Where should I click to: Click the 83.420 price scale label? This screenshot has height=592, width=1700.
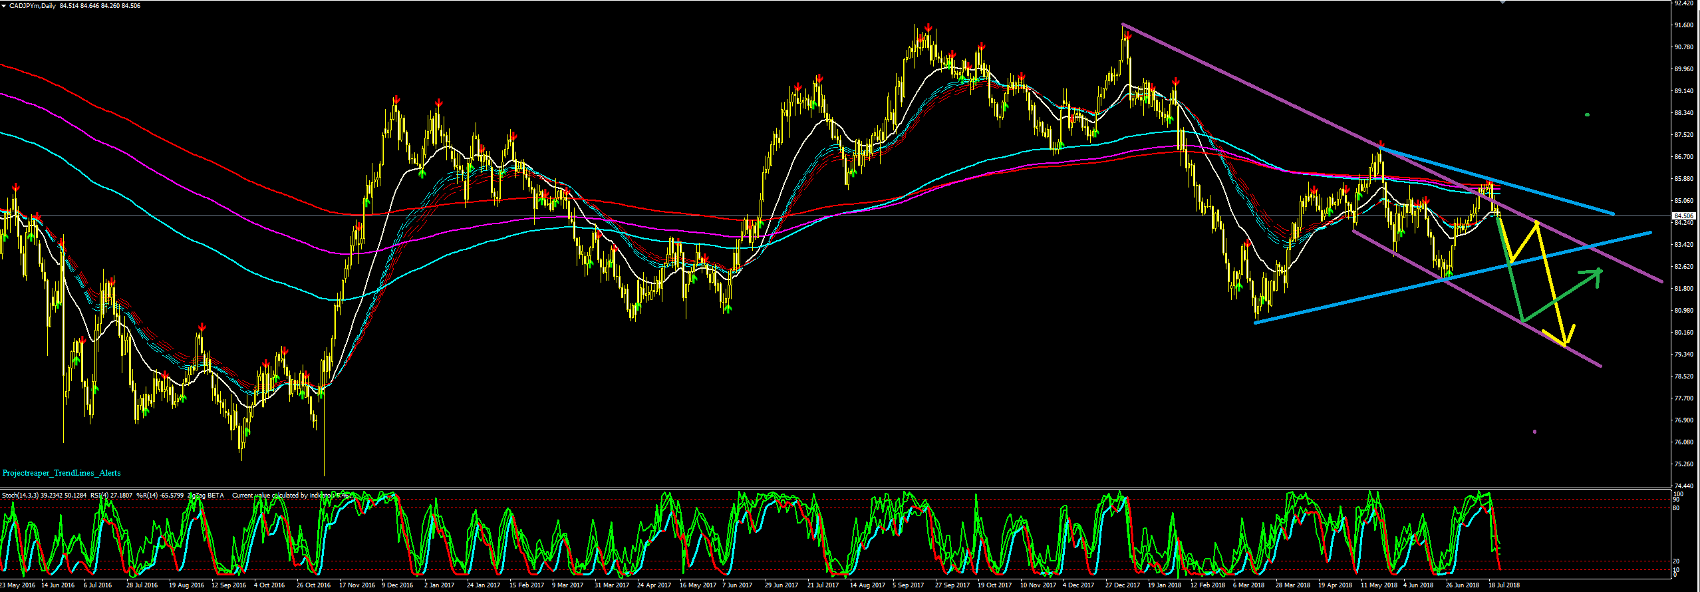coord(1683,245)
